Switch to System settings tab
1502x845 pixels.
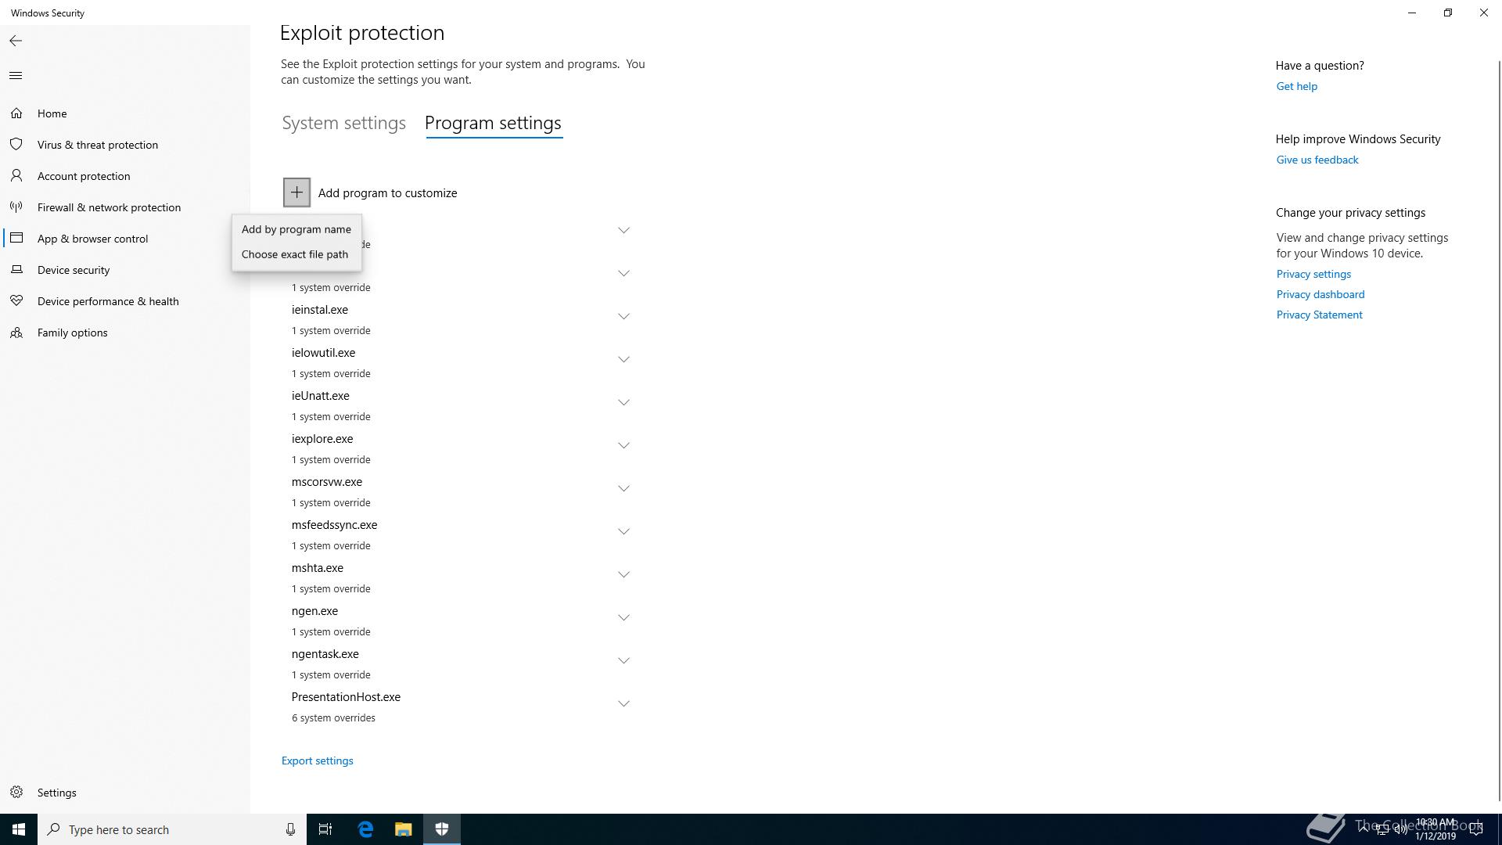click(343, 124)
